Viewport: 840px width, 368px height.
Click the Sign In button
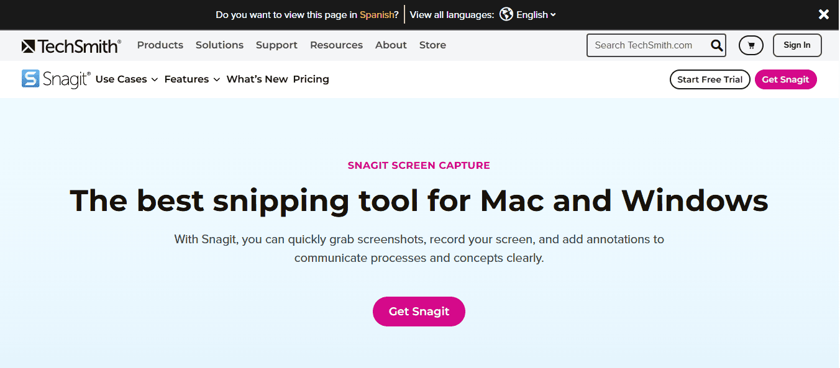[x=797, y=45]
